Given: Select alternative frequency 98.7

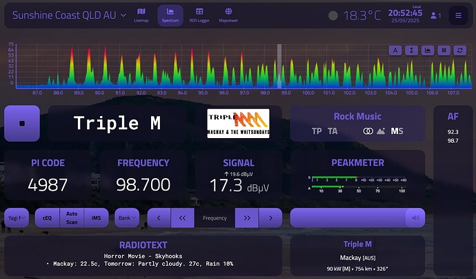Looking at the screenshot, I should 453,141.
